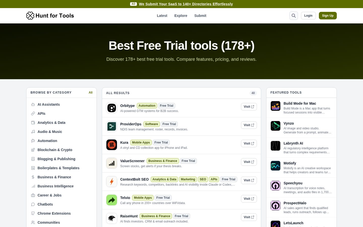Image resolution: width=363 pixels, height=227 pixels.
Task: Click the ProviderOps app icon
Action: pos(112,126)
